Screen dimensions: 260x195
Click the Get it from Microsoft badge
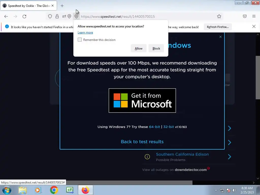click(x=142, y=101)
